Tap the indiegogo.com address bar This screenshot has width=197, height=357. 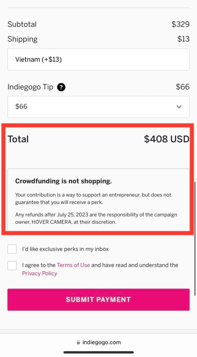click(x=98, y=342)
